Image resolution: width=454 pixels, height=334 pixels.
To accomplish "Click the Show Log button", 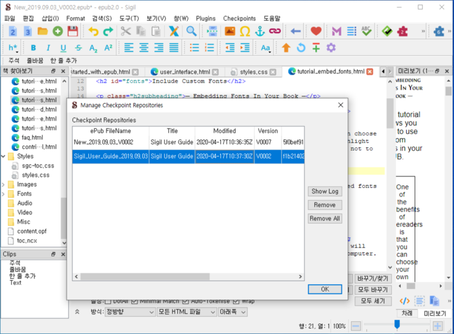I will pyautogui.click(x=325, y=191).
